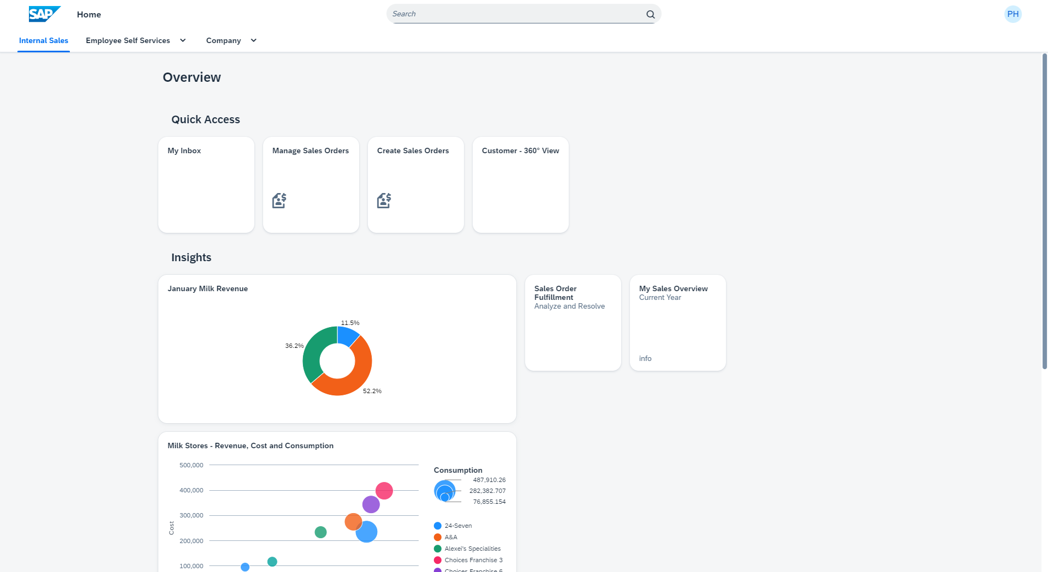Open the Customer - 360° View tile
Image resolution: width=1048 pixels, height=572 pixels.
click(520, 185)
